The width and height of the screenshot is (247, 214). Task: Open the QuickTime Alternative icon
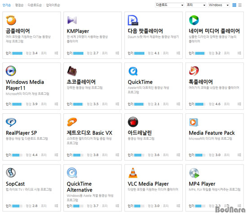[72, 173]
